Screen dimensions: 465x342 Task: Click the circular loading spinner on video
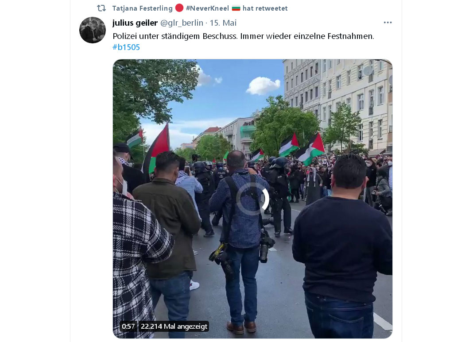tap(252, 199)
